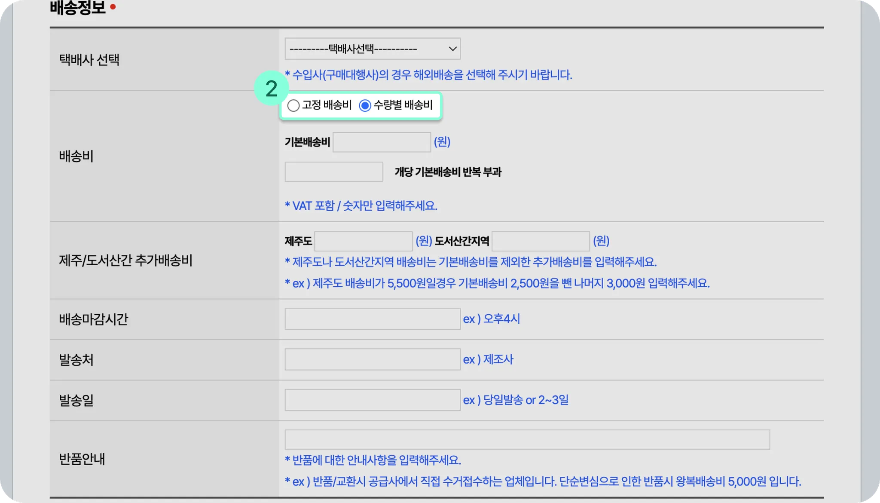This screenshot has height=503, width=880.
Task: Click the 배송마감시간 input field
Action: [x=372, y=319]
